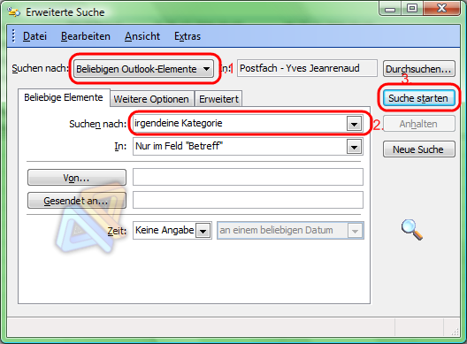The height and width of the screenshot is (344, 467).
Task: Click the Von... button
Action: [x=77, y=178]
